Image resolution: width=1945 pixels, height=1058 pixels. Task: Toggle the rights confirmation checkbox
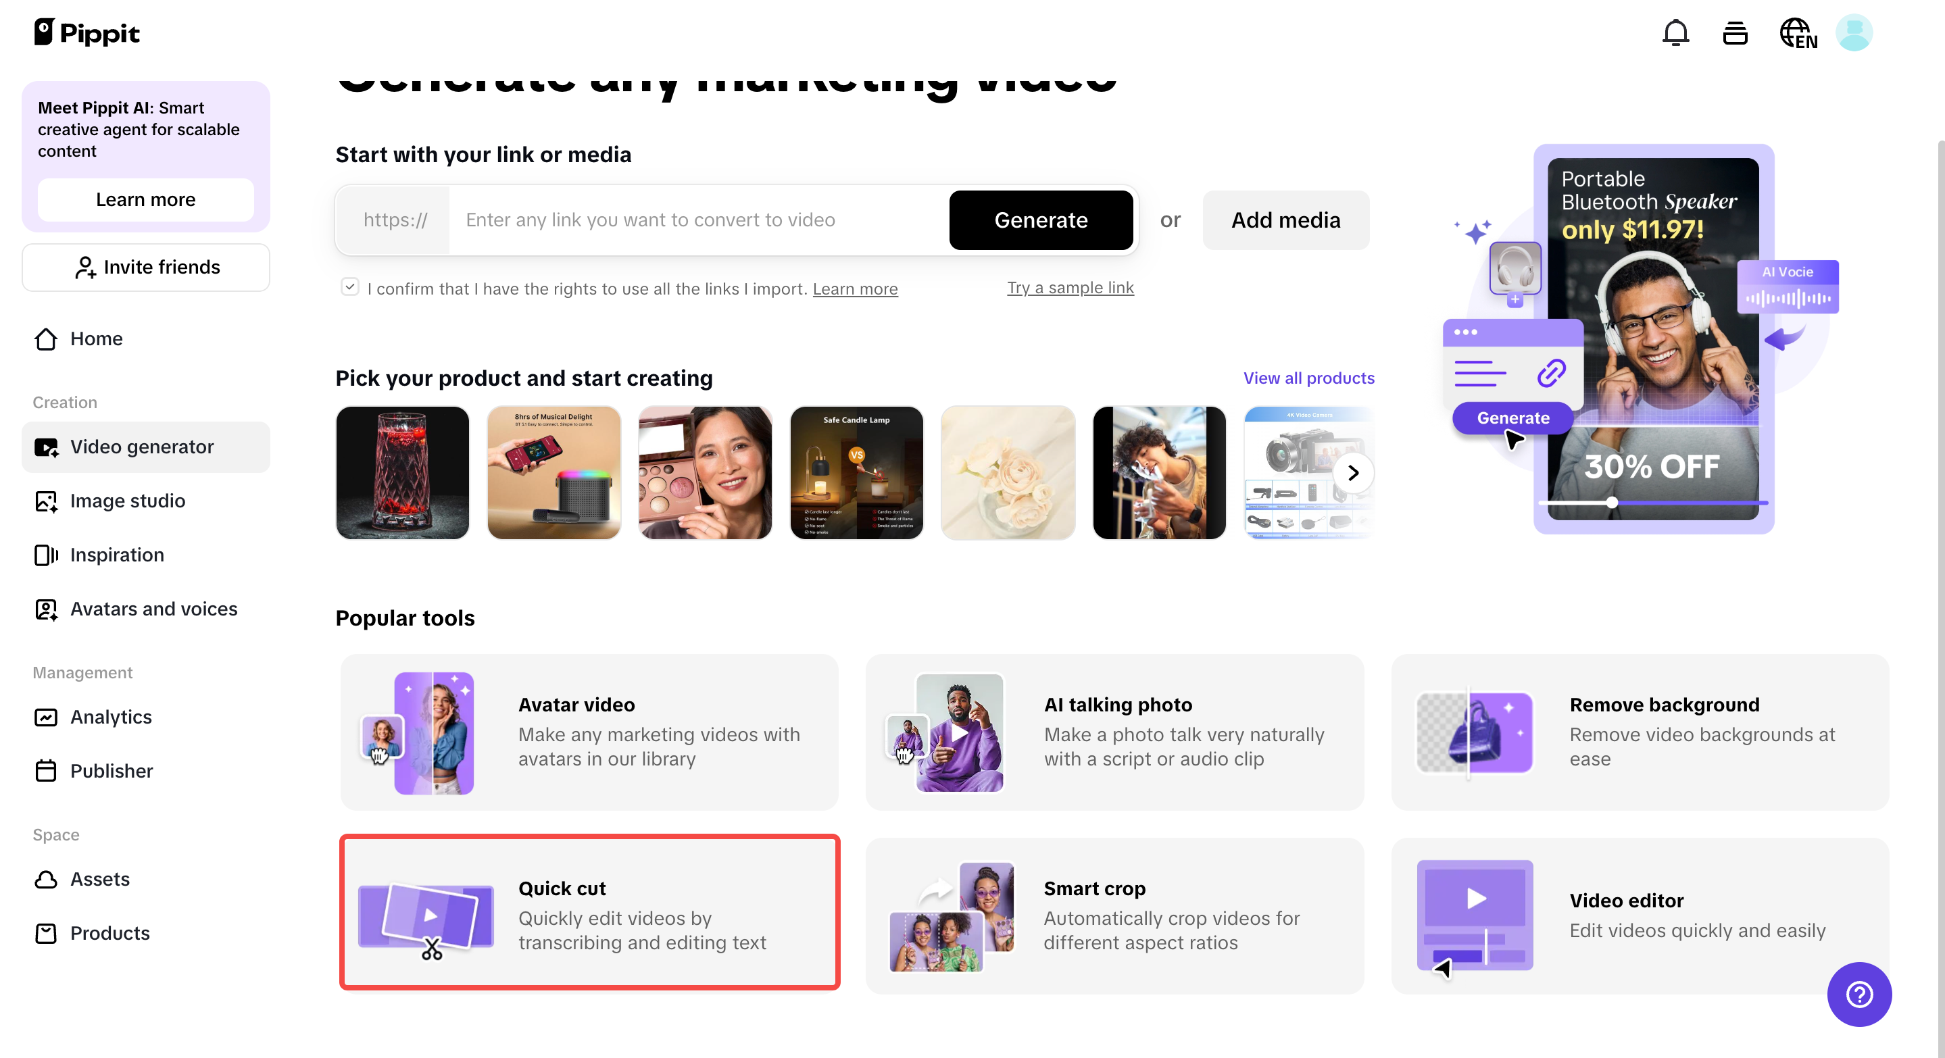pos(349,286)
